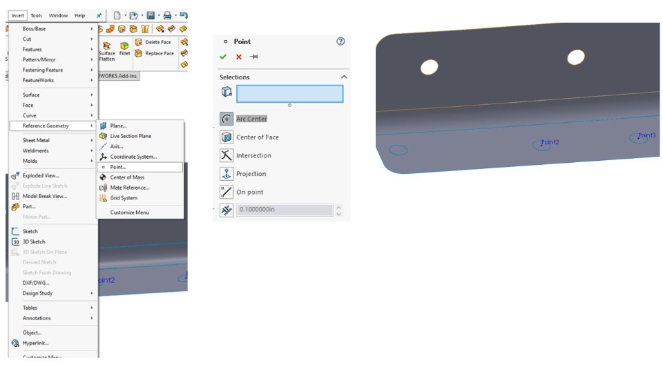Screen dimensions: 663x365
Task: Choose Exploded View menu item
Action: pos(53,176)
